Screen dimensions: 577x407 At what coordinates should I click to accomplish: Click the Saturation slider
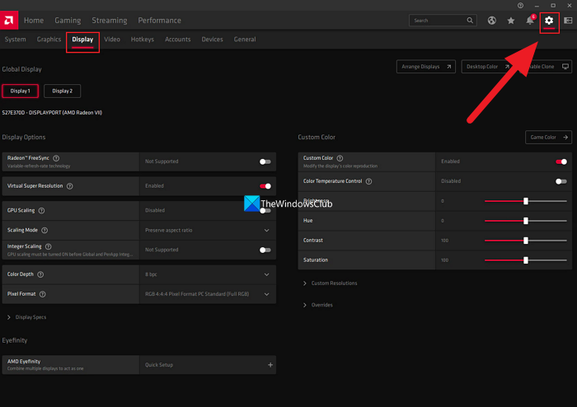pyautogui.click(x=525, y=260)
